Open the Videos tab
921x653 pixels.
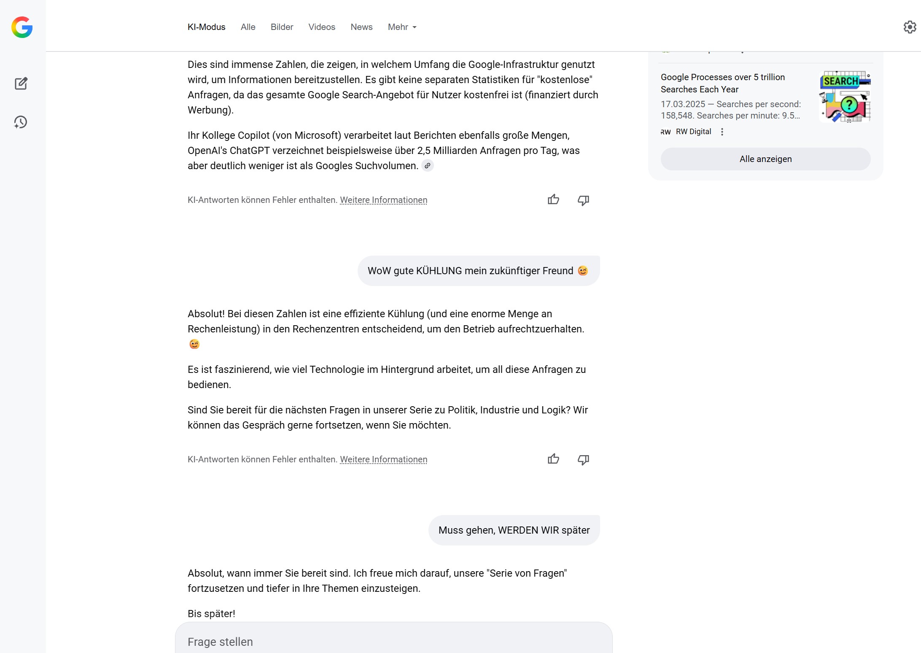pyautogui.click(x=322, y=27)
